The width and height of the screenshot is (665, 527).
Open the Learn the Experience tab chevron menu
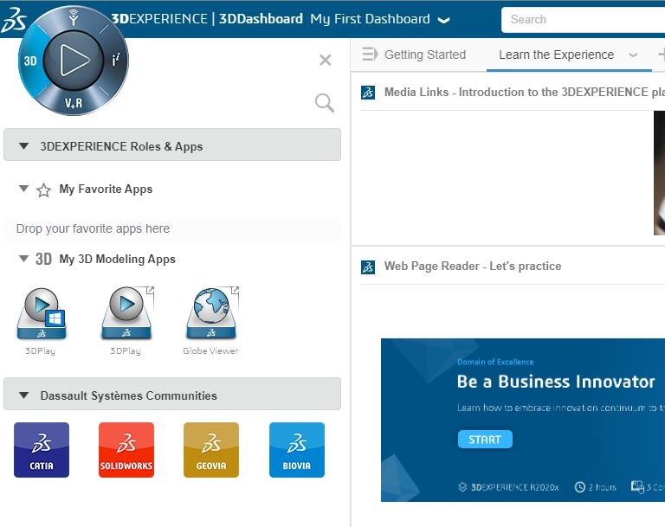pos(633,55)
